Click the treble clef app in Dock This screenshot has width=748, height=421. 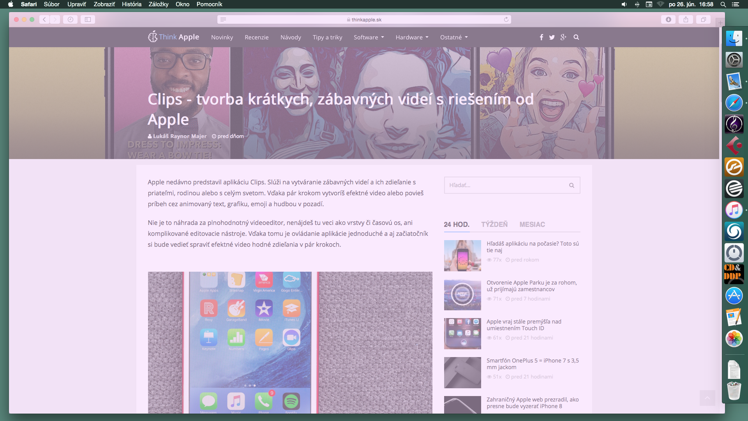(734, 124)
